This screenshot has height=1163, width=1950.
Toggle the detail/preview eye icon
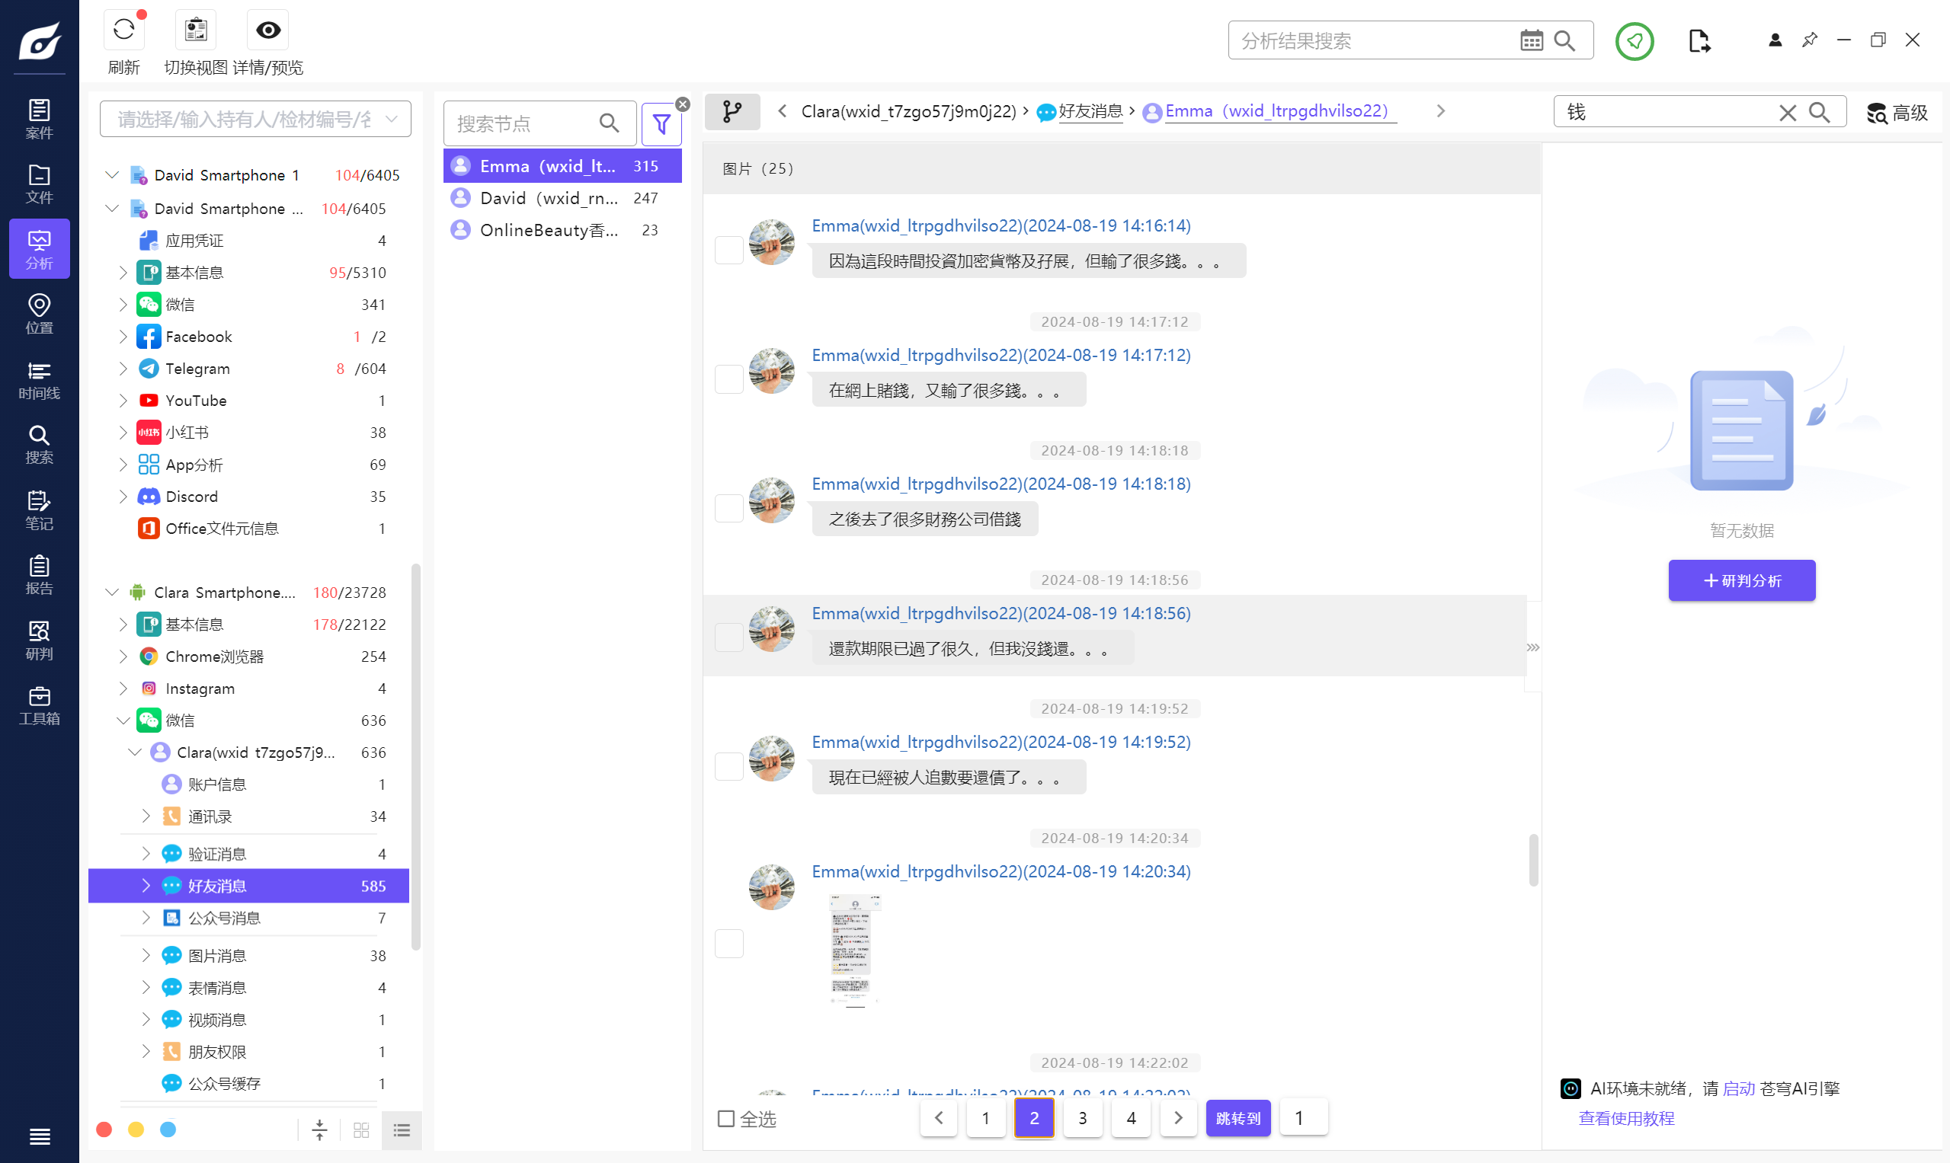tap(268, 30)
